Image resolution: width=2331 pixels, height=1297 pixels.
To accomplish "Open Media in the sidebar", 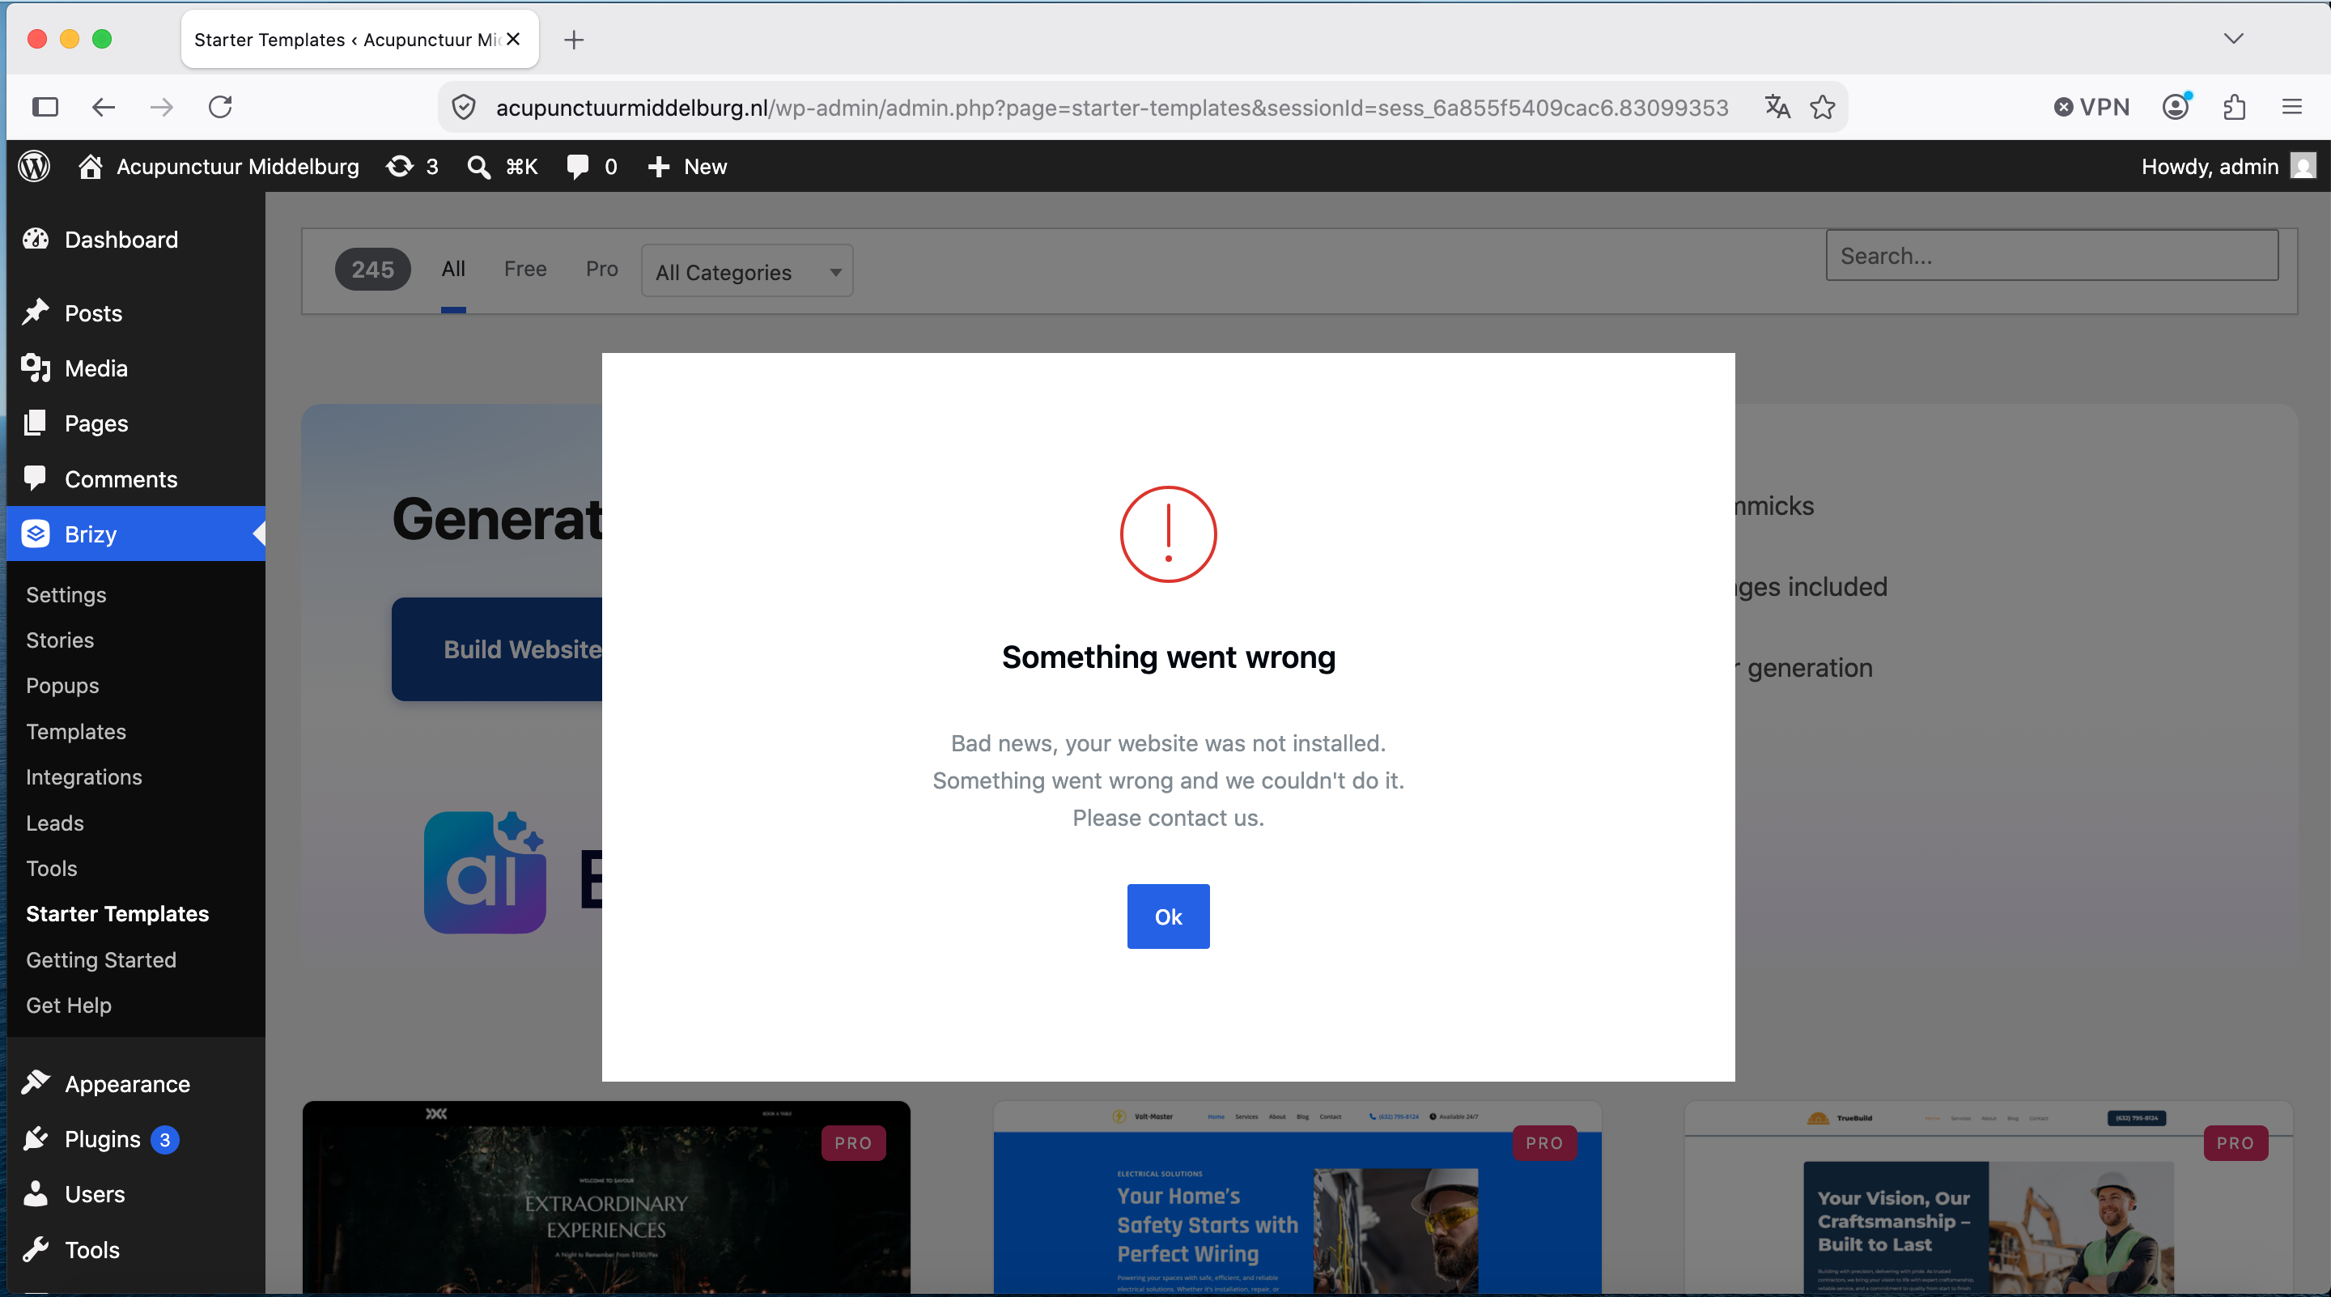I will coord(136,368).
